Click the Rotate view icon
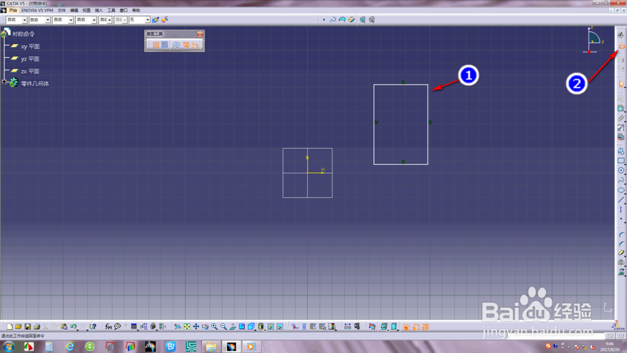This screenshot has height=353, width=627. (x=205, y=327)
